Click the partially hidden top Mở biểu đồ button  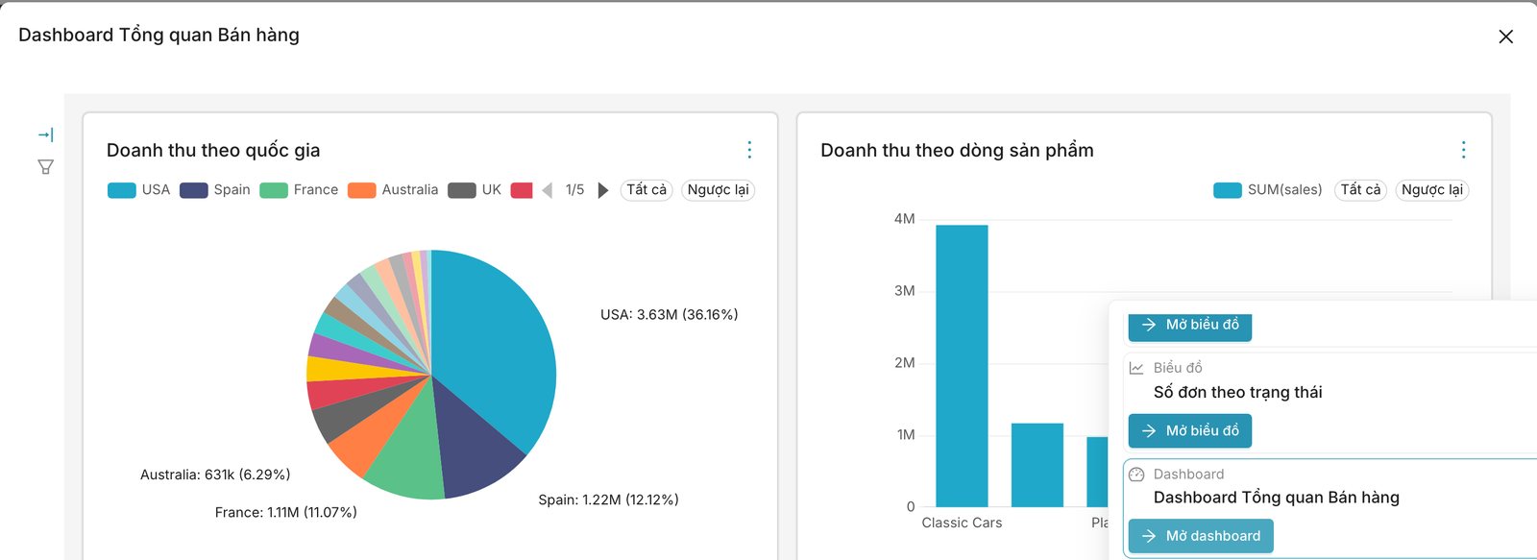[1189, 328]
